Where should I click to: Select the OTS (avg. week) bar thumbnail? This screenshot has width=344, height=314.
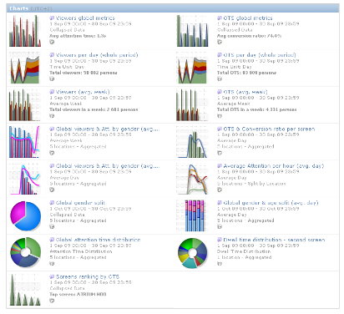[x=193, y=104]
